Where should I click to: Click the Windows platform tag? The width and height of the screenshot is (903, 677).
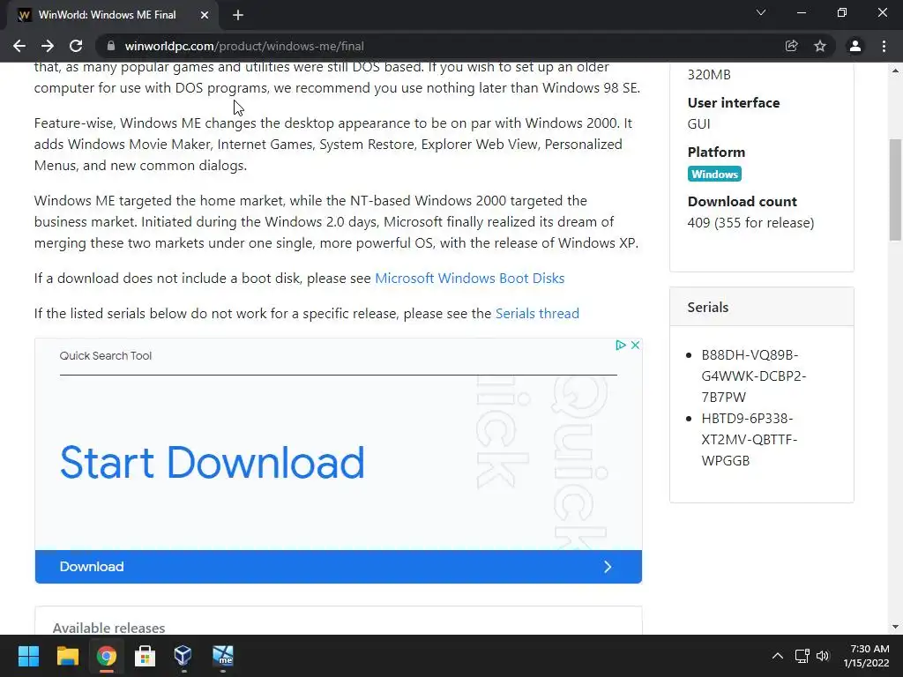[x=714, y=174]
